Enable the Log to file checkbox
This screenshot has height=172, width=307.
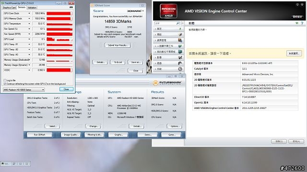click(5, 80)
